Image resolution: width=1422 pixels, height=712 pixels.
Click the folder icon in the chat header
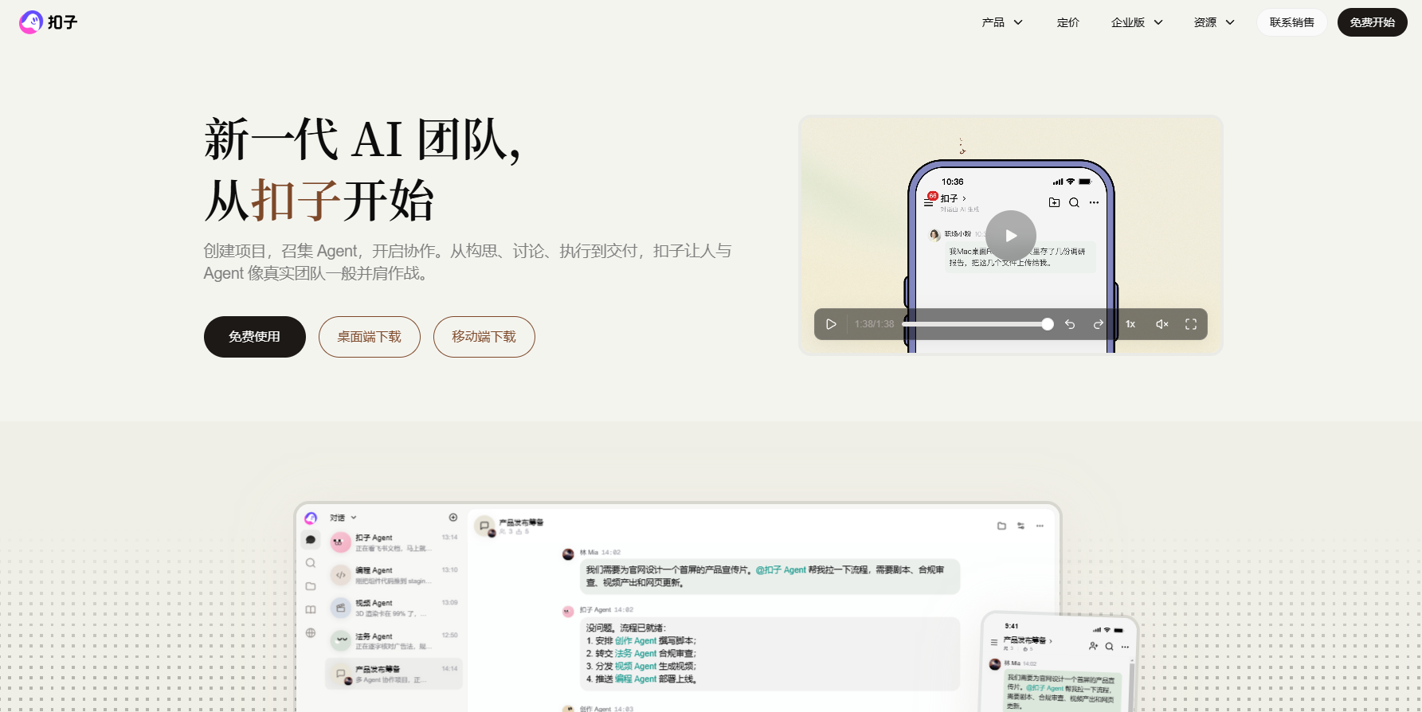point(1001,526)
